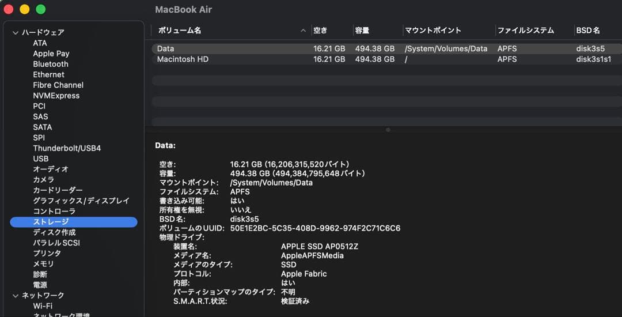
Task: Select Apple Pay in the sidebar
Action: [51, 54]
